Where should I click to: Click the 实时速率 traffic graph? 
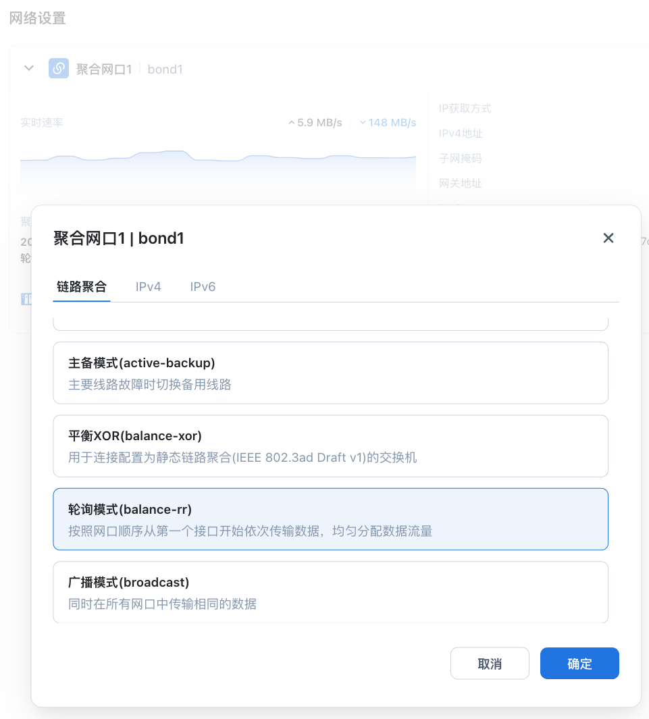(x=218, y=172)
